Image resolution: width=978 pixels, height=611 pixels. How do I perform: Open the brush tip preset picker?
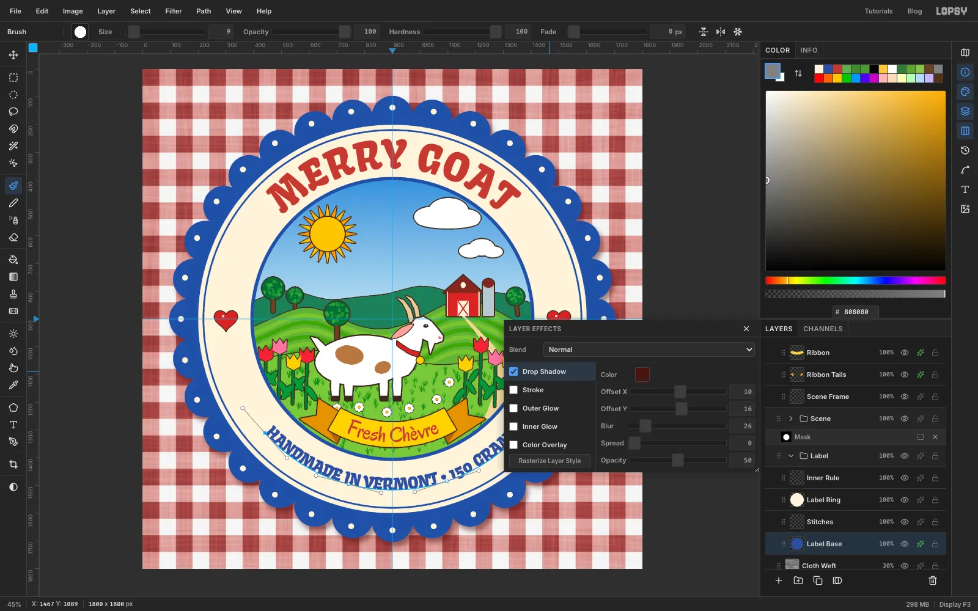pyautogui.click(x=80, y=32)
